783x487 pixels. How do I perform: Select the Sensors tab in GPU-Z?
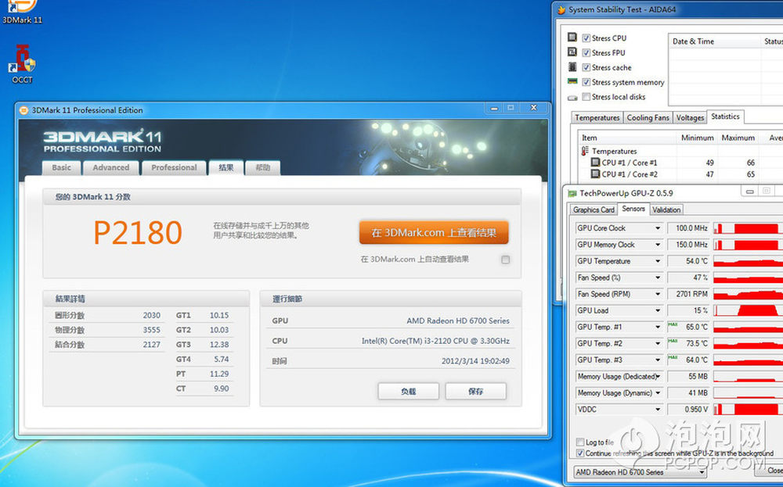click(633, 209)
